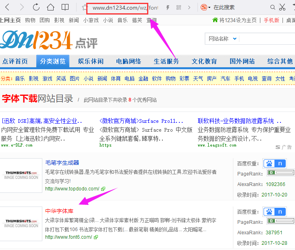
Task: Go to the browser home page icon
Action: 50,7
